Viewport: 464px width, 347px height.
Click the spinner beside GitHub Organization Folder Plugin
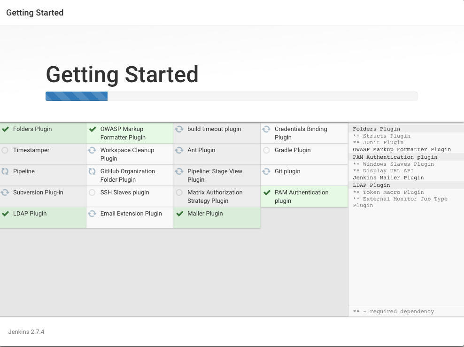[93, 171]
